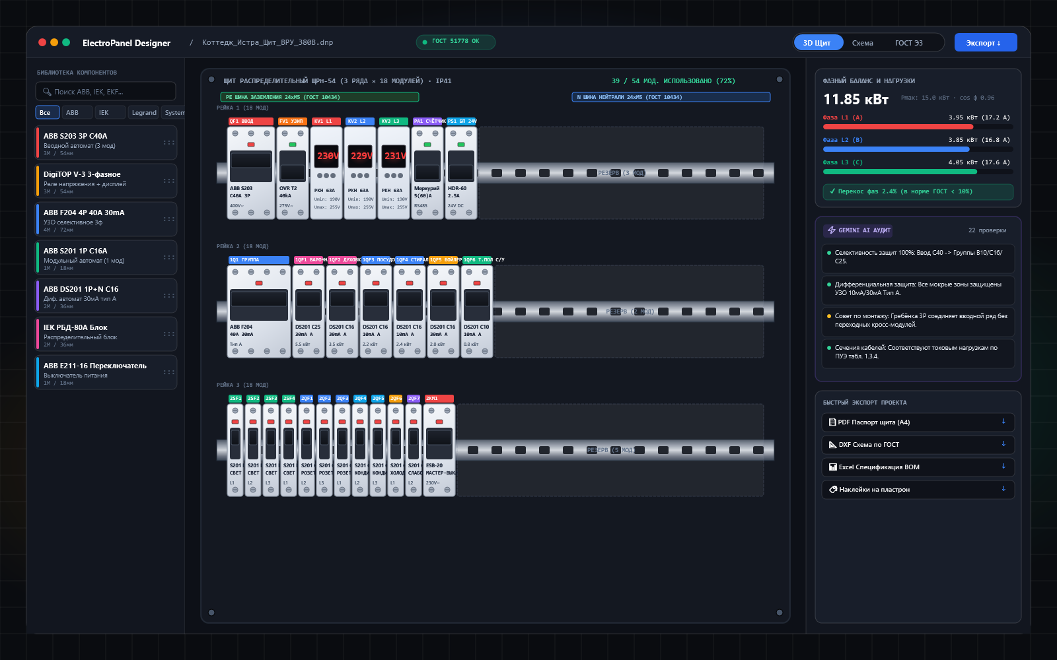Click drag handle of ABB E211-16 Переключатель
The height and width of the screenshot is (660, 1057).
[x=169, y=372]
